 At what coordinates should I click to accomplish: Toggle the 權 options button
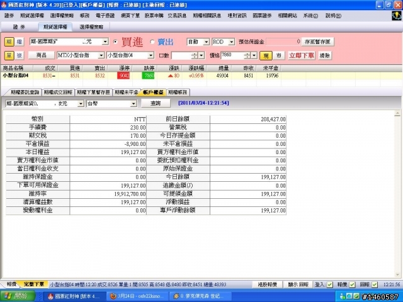click(x=20, y=42)
